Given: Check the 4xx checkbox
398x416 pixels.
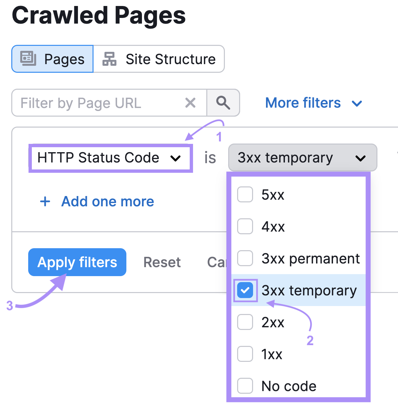Looking at the screenshot, I should [x=245, y=226].
